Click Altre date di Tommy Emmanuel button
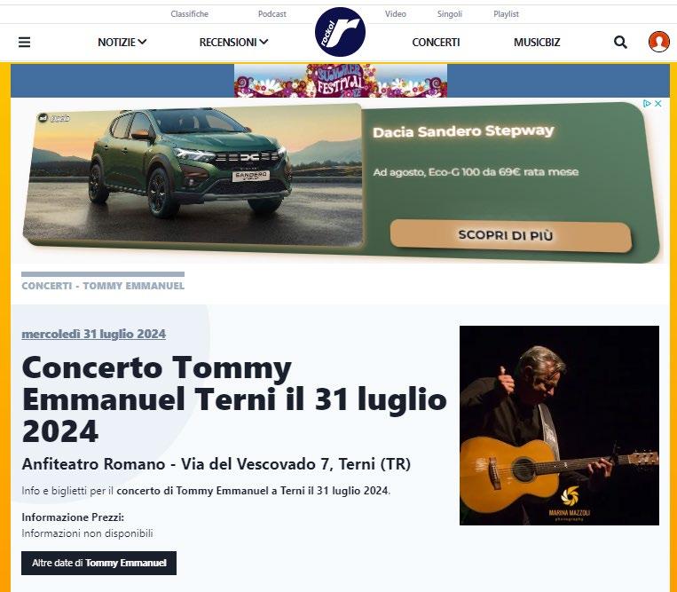This screenshot has height=592, width=677. point(98,563)
